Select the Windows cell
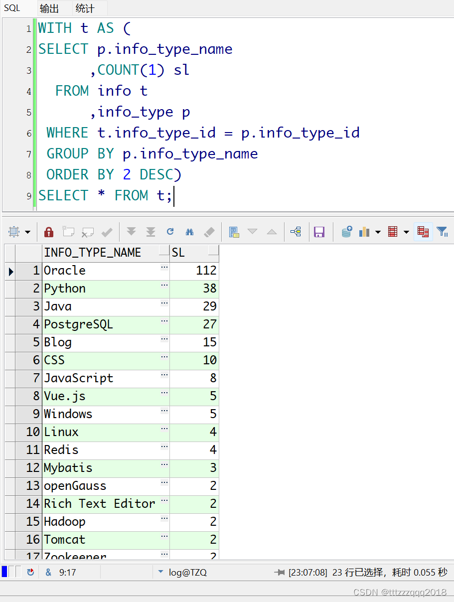Viewport: 454px width, 602px height. 106,414
